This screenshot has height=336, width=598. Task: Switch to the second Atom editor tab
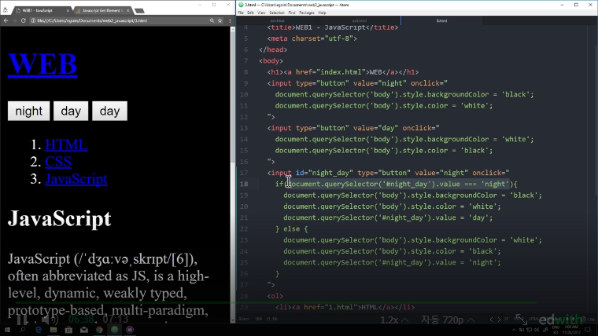coord(360,20)
